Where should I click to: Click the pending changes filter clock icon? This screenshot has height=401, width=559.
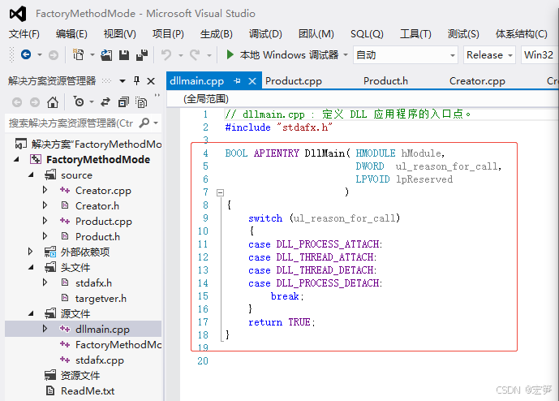pyautogui.click(x=79, y=102)
